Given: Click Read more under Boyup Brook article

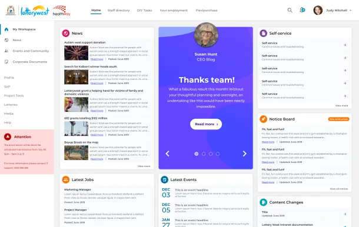Looking at the screenshot, I should tap(97, 159).
